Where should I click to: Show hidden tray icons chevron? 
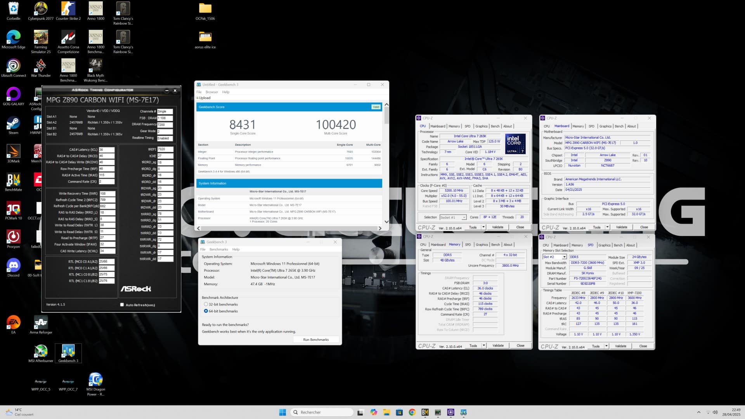pyautogui.click(x=699, y=412)
